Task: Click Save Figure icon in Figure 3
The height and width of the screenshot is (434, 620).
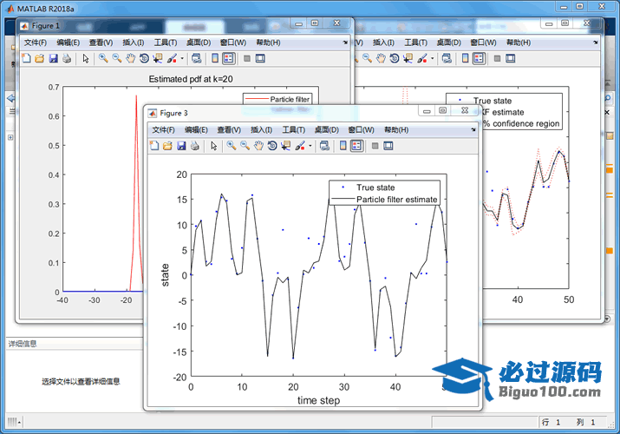Action: tap(181, 146)
